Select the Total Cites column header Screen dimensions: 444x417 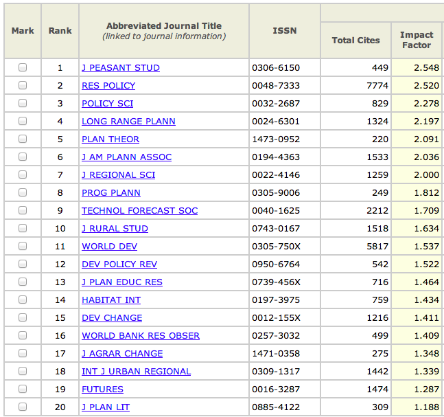coord(355,41)
